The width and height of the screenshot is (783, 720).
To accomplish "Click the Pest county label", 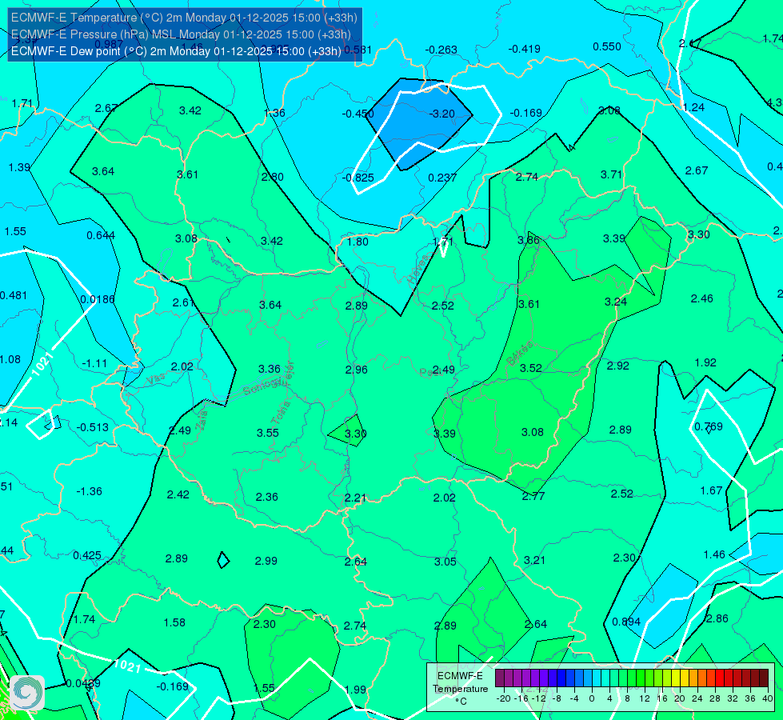I will tap(429, 373).
